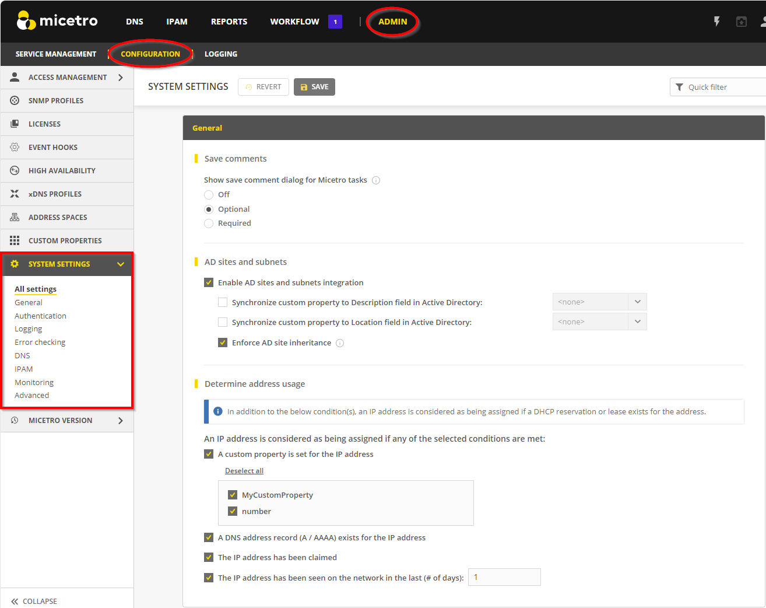Click the High Availability sidebar icon
766x608 pixels.
click(15, 170)
